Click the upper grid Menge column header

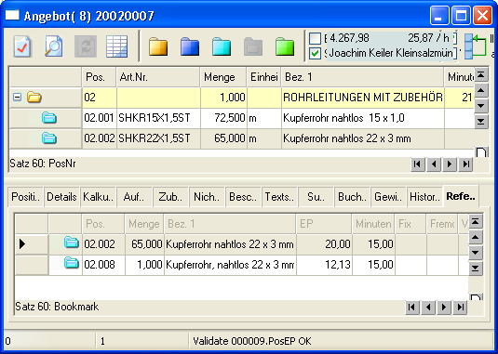(x=223, y=77)
